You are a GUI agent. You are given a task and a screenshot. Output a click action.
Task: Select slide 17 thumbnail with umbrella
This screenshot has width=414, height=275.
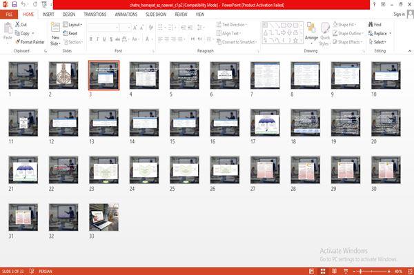click(265, 123)
